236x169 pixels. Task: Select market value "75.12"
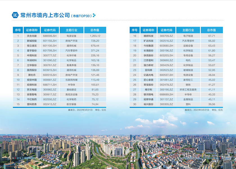click(x=95, y=99)
